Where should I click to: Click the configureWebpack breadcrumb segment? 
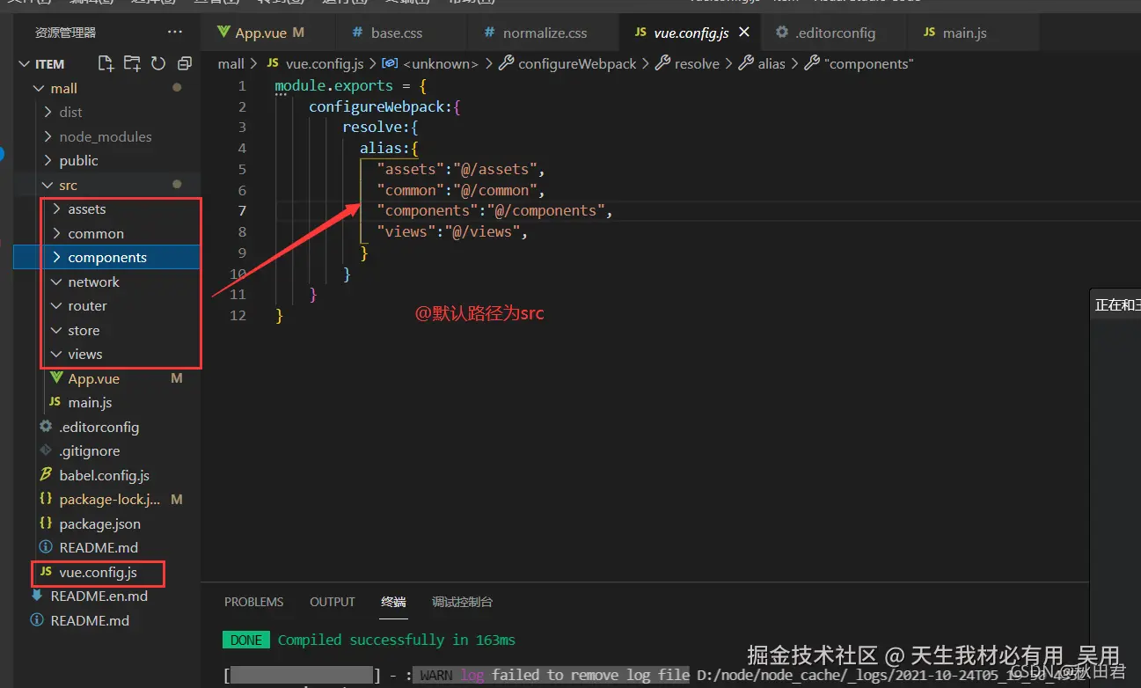pyautogui.click(x=577, y=63)
